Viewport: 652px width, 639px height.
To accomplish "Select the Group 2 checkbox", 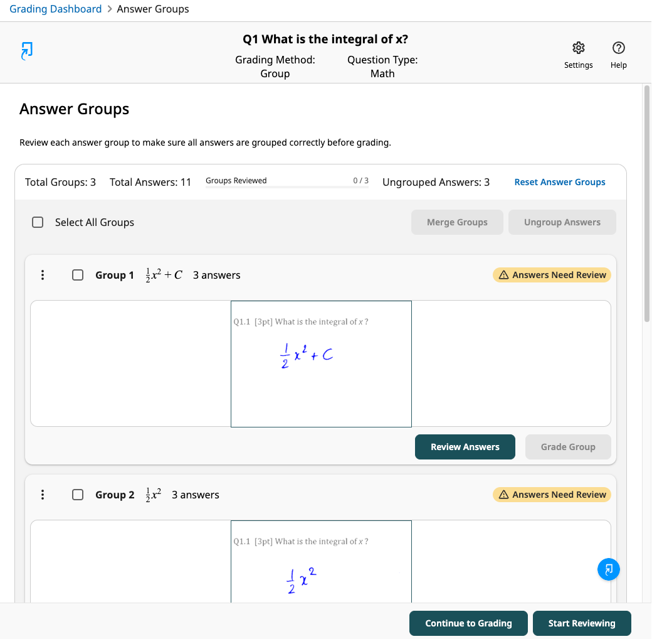I will click(x=78, y=495).
